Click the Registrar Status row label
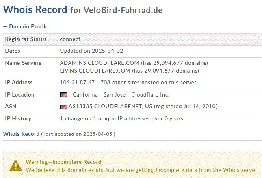 click(x=26, y=39)
